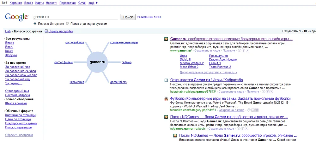This screenshot has width=316, height=141.
Task: Select "Поиск страниц на русском" radio option
Action: pos(68,24)
